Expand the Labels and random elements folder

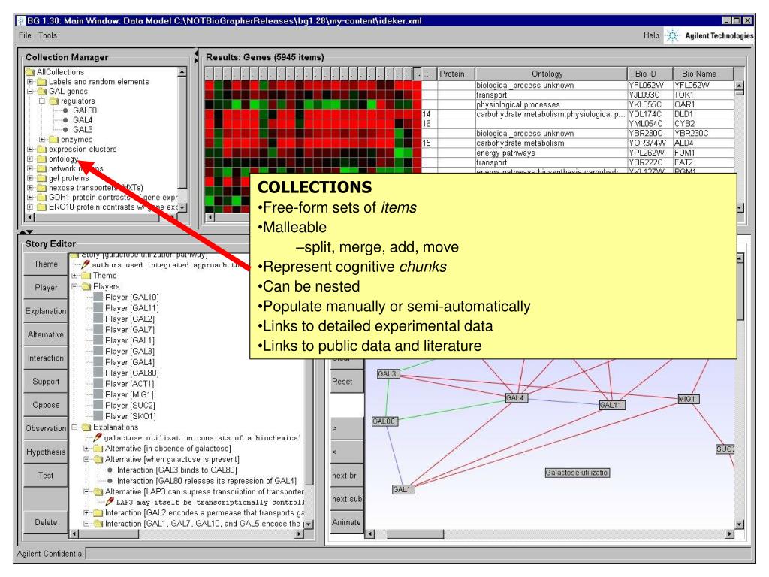pos(30,82)
